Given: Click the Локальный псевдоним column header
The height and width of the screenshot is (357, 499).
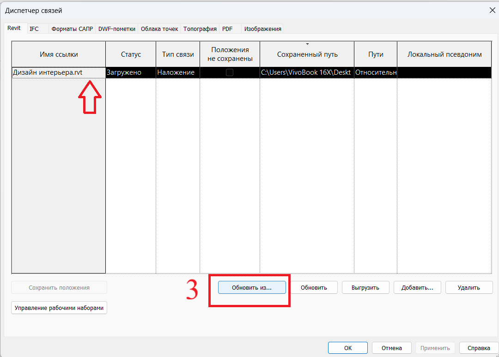Looking at the screenshot, I should coord(444,54).
